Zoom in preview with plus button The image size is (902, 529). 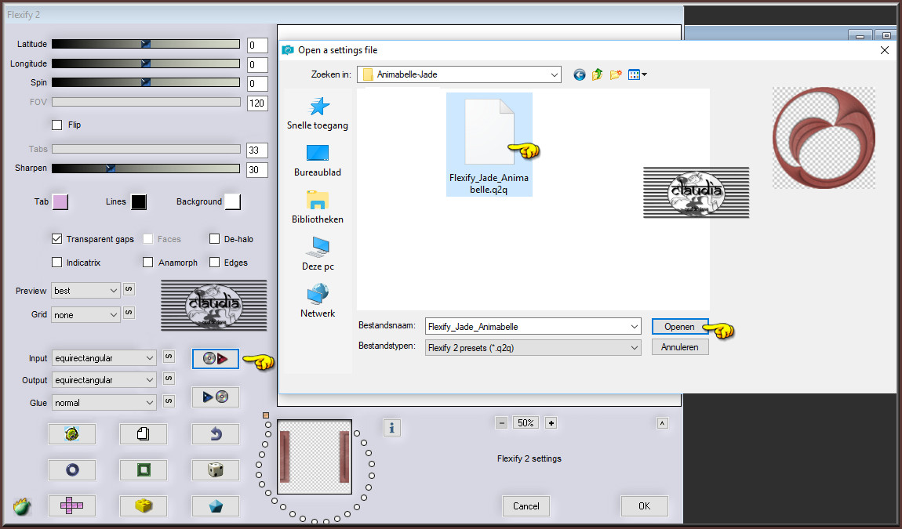(551, 423)
